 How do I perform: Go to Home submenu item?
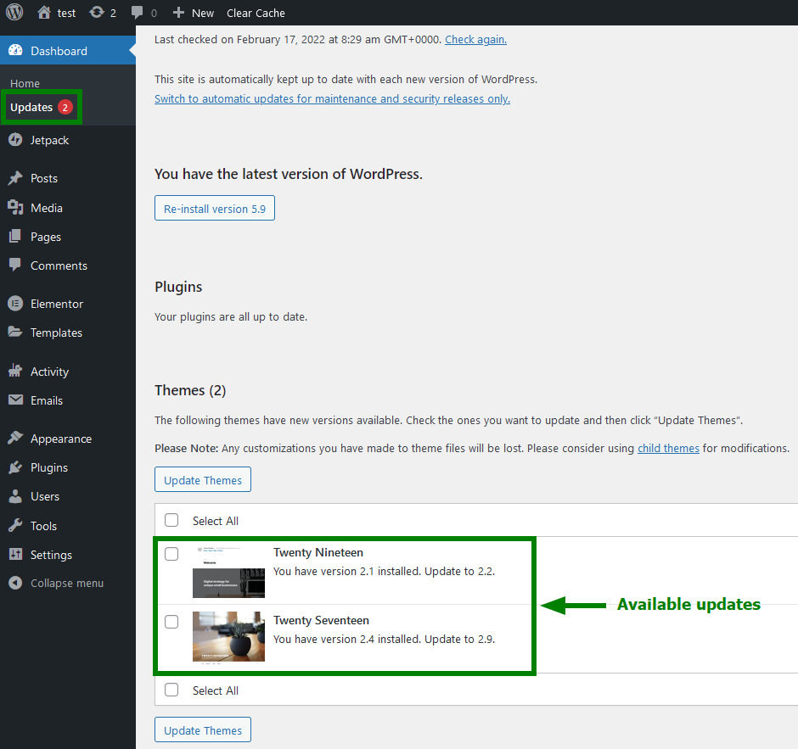pyautogui.click(x=25, y=83)
